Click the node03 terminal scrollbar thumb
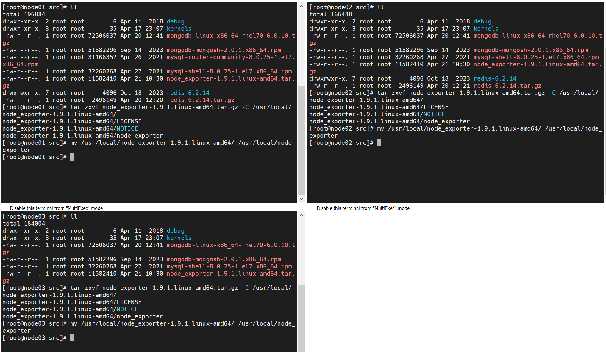Screen dimensions: 606x352 pyautogui.click(x=301, y=318)
